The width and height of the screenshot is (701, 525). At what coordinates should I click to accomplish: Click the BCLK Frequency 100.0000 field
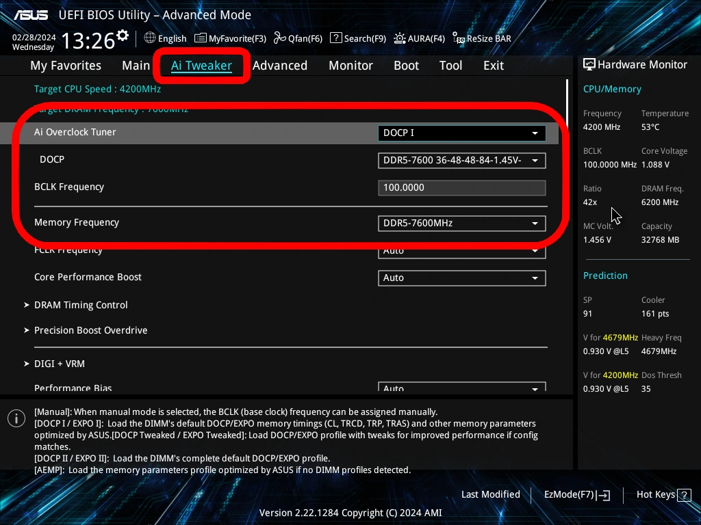click(462, 187)
